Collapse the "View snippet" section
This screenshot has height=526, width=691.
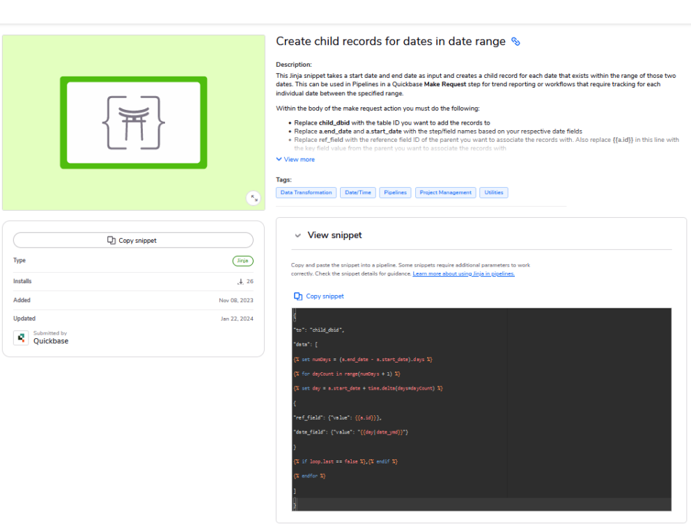[334, 234]
